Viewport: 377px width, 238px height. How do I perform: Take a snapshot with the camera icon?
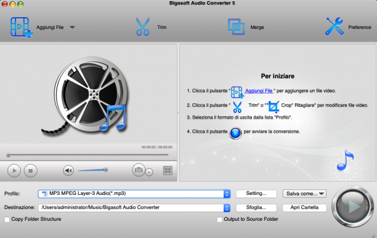coord(139,170)
